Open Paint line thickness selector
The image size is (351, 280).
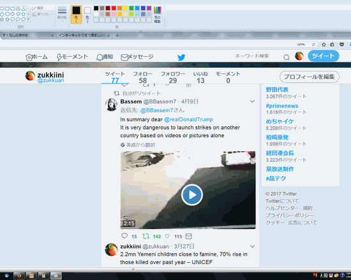coord(62,14)
